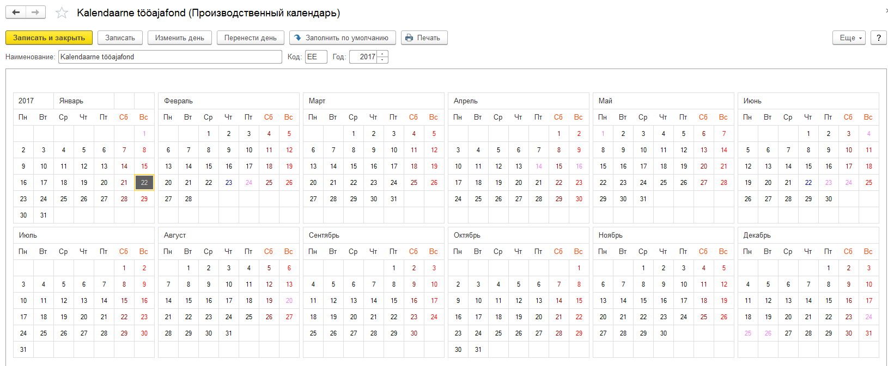The height and width of the screenshot is (366, 888).
Task: Select the highlighted January 22 cell
Action: [x=144, y=183]
